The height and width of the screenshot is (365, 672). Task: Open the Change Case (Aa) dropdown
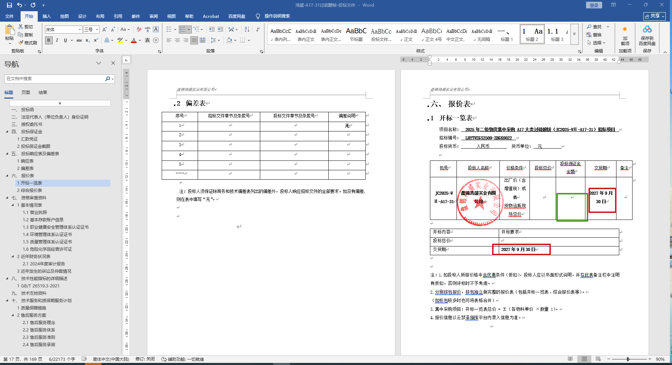(x=125, y=30)
